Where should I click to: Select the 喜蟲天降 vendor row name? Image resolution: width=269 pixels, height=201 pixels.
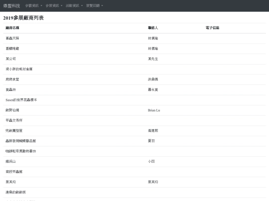click(12, 38)
